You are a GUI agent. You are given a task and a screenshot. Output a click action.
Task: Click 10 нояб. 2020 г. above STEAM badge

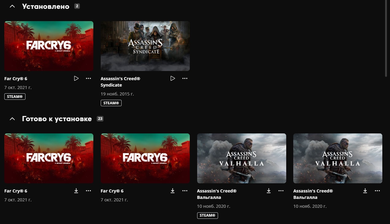coord(214,206)
